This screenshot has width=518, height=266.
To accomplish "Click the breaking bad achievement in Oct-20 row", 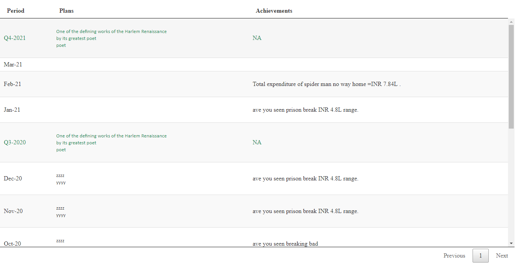I will tap(285, 243).
